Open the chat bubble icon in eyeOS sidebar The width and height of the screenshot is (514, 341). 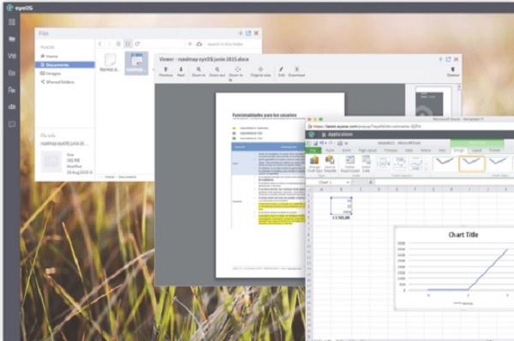click(12, 124)
